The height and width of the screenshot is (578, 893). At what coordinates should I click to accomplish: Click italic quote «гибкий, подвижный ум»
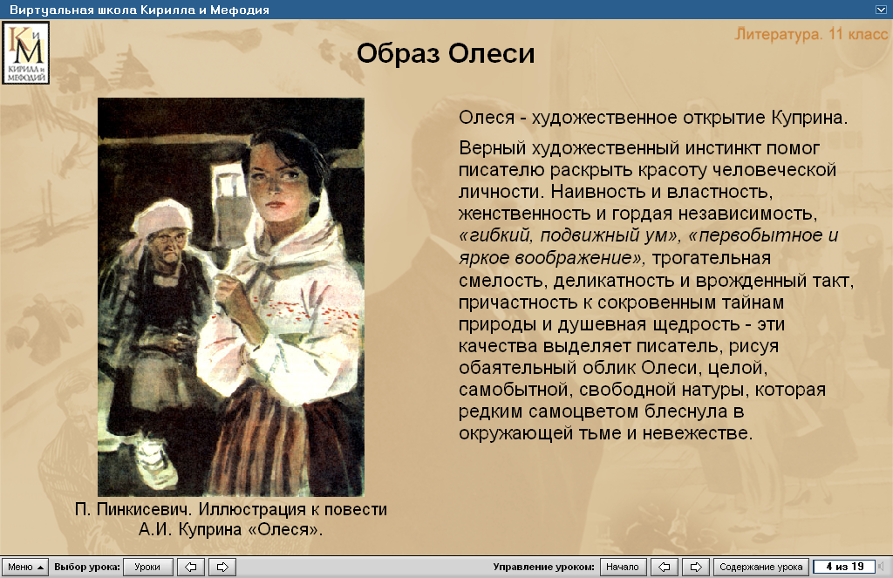tap(570, 235)
